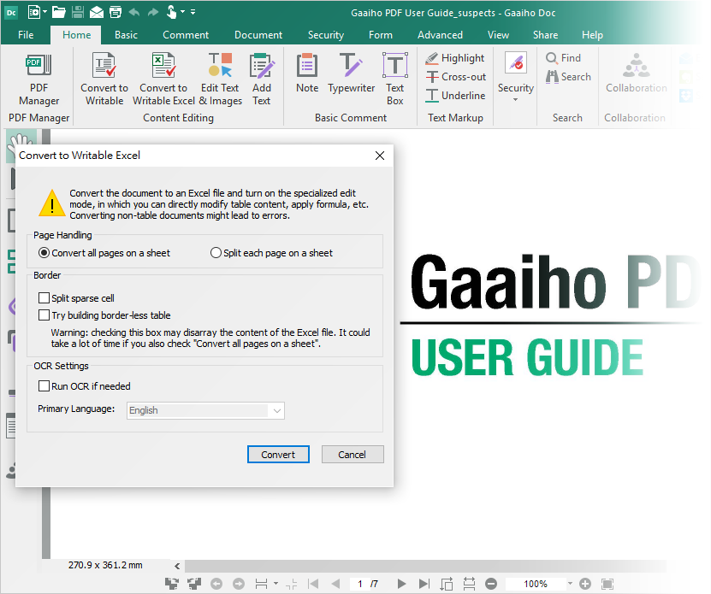Select the Edit Text & Images tool
Viewport: 711px width, 594px height.
pos(221,79)
